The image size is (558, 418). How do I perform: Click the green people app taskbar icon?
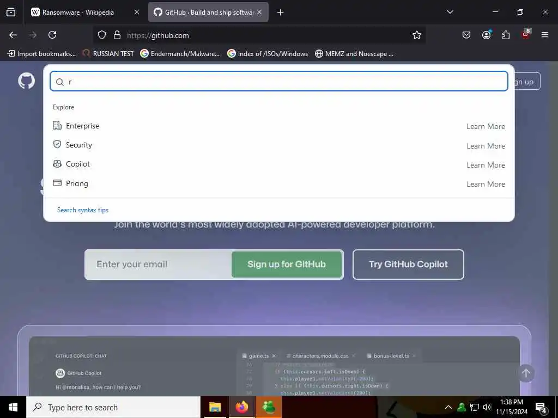[x=269, y=407]
